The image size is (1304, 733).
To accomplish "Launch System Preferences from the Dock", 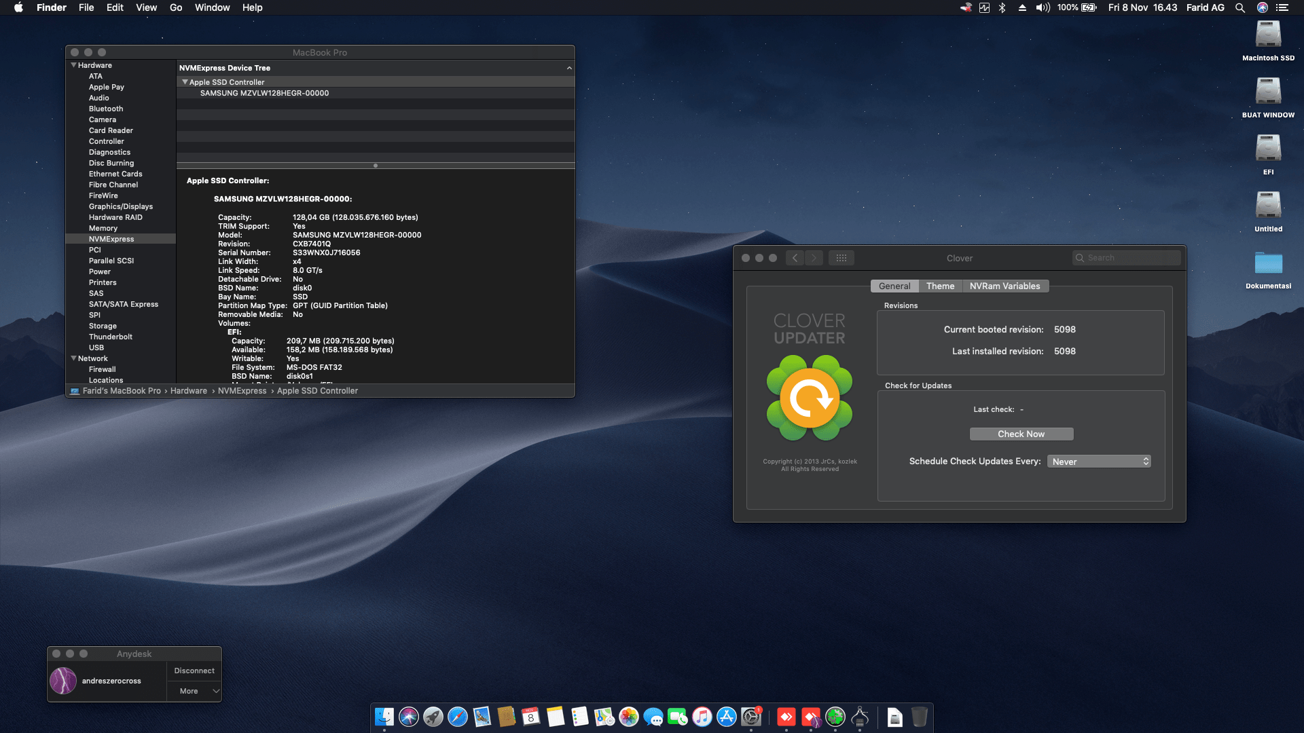I will click(752, 717).
